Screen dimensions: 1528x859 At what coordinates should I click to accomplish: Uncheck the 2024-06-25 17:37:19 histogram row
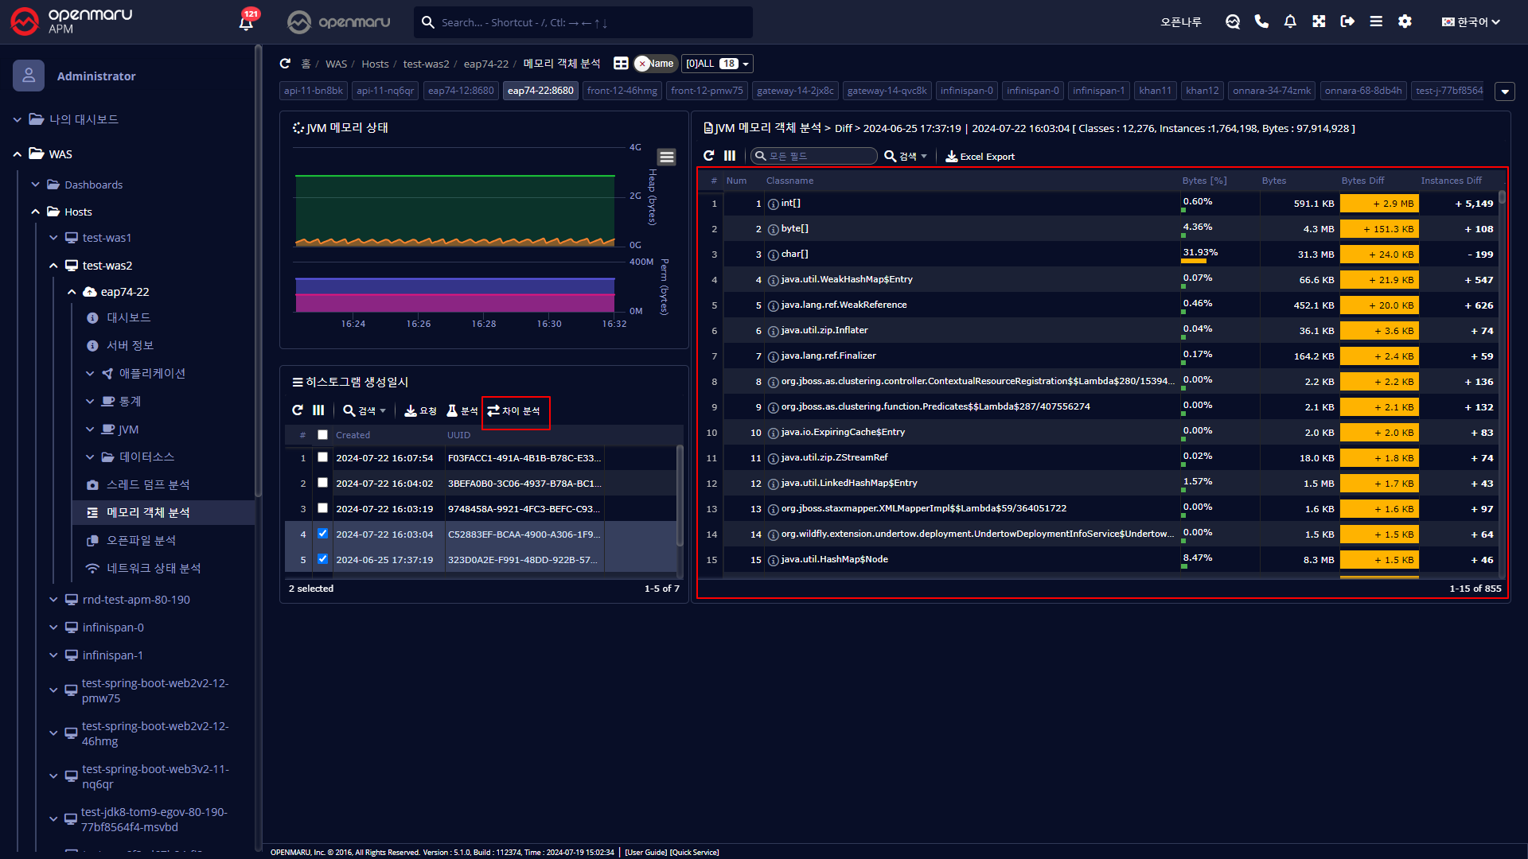point(322,559)
